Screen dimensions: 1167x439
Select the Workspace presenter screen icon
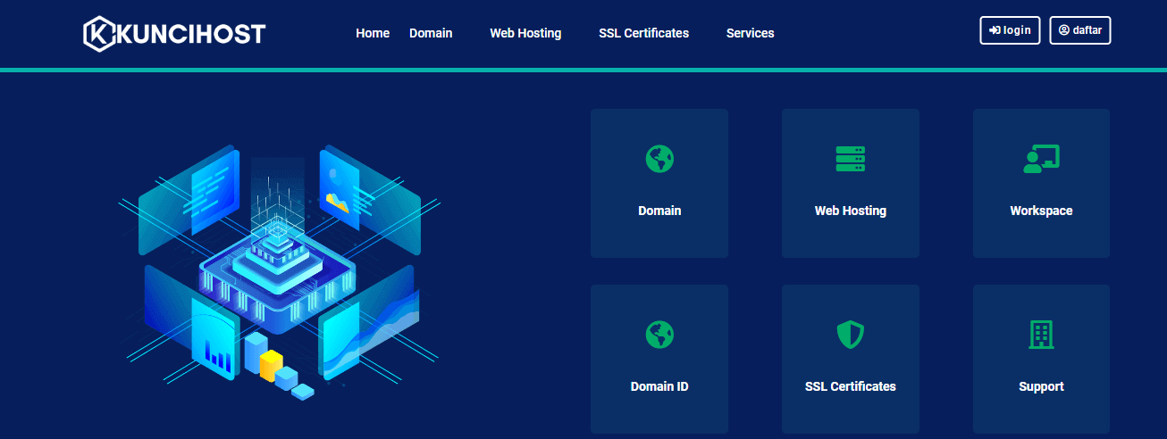1041,159
